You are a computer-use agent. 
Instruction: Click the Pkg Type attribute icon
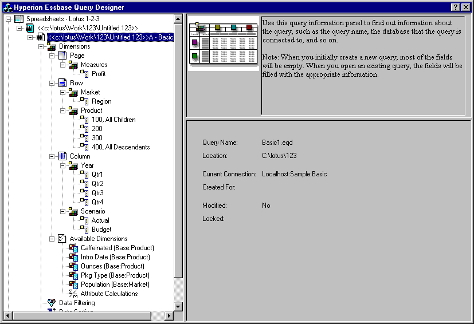pos(73,275)
